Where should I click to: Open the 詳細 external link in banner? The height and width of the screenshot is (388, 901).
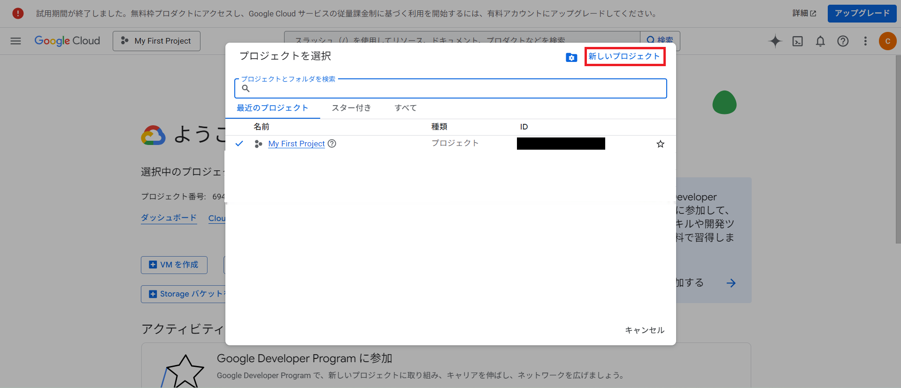(804, 13)
